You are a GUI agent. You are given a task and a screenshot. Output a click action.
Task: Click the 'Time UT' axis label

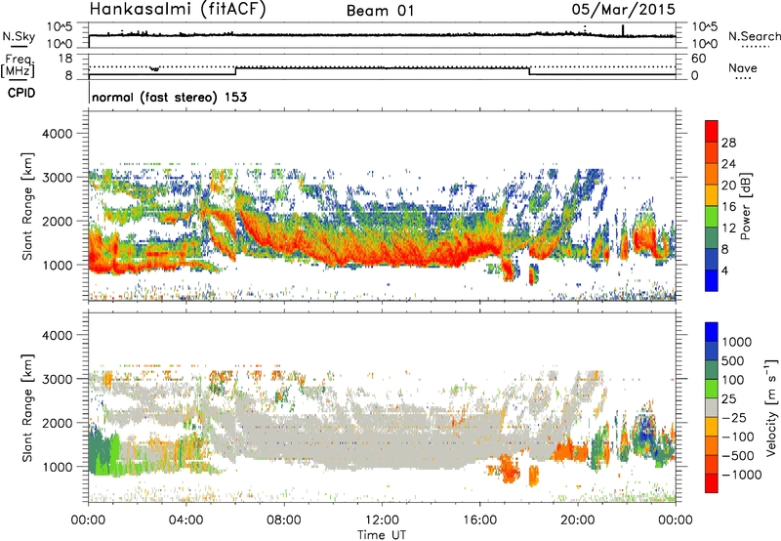(x=382, y=535)
